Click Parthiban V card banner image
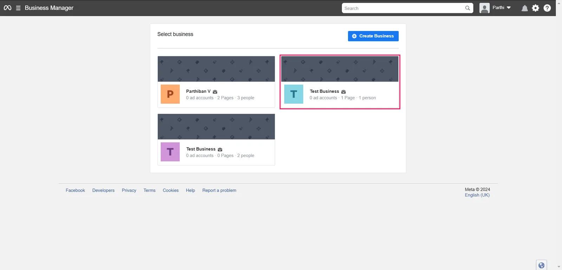562x270 pixels. 216,69
